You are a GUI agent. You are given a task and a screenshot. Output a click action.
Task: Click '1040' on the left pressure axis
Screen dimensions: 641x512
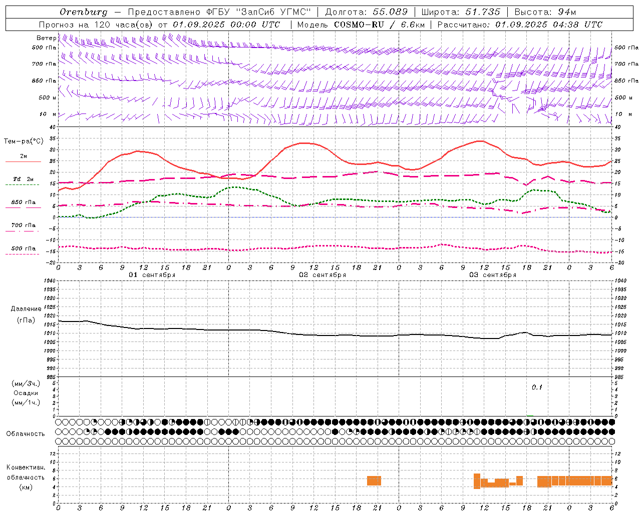pyautogui.click(x=49, y=281)
